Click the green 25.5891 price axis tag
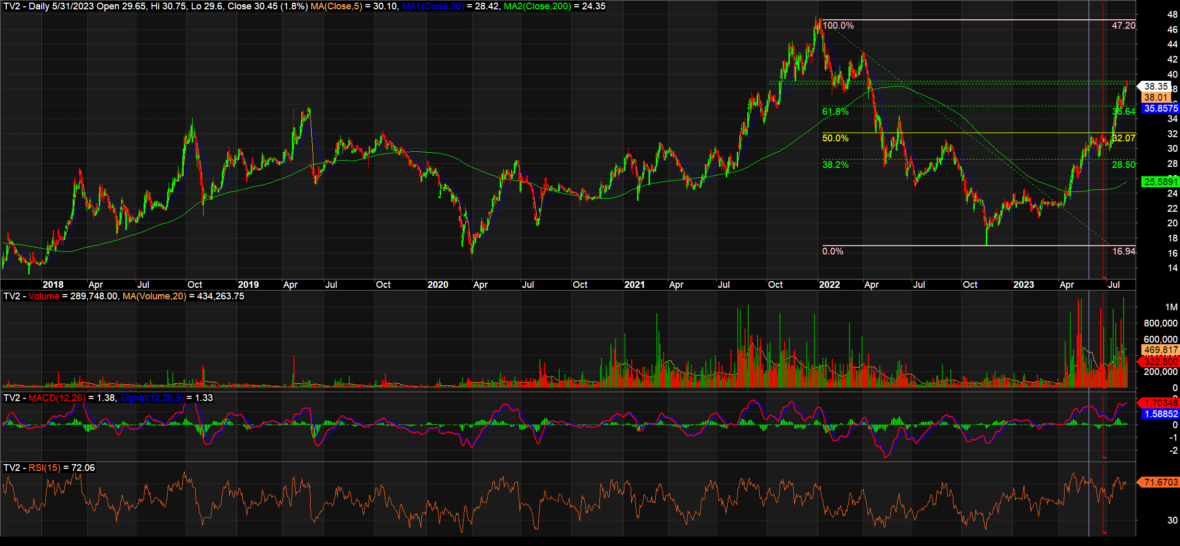Screen dimensions: 1180x546 (x=1161, y=182)
